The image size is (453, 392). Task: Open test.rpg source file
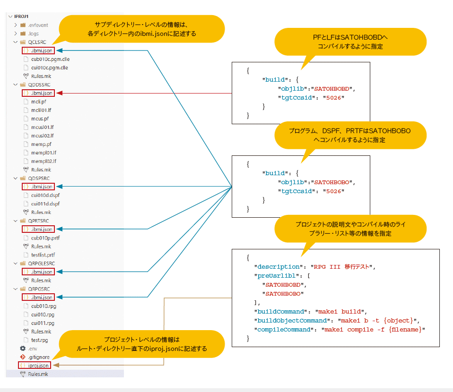(39, 340)
